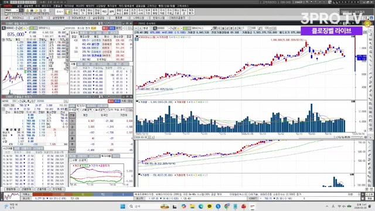
Task: Open the 투자정보 menu
Action: [x=112, y=6]
